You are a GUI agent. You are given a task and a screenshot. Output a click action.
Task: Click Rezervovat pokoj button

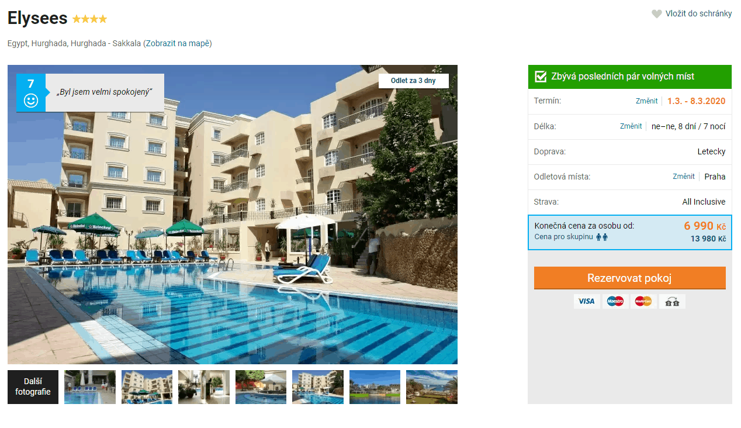click(630, 278)
